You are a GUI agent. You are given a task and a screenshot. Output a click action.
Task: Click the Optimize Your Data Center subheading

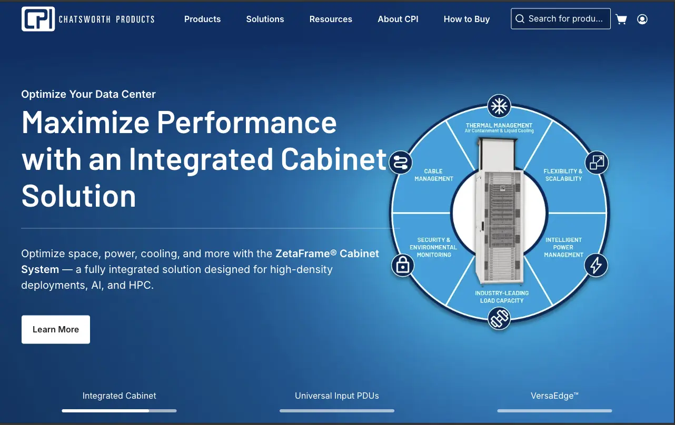pyautogui.click(x=88, y=94)
